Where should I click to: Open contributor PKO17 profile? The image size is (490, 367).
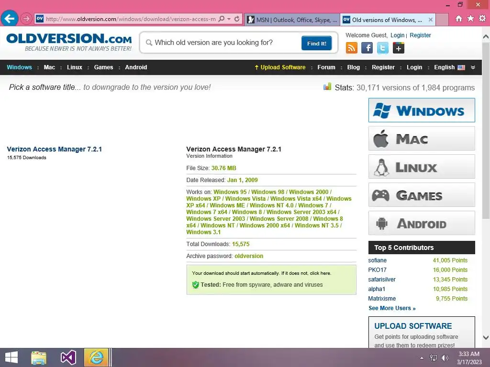point(377,270)
